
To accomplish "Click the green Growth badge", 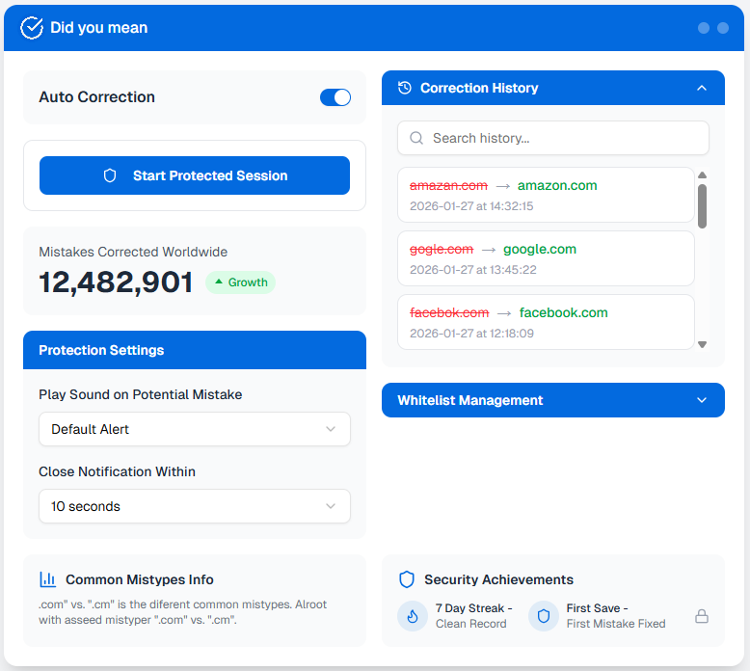I will point(240,282).
